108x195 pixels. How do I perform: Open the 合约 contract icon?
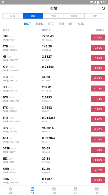pos(76,189)
